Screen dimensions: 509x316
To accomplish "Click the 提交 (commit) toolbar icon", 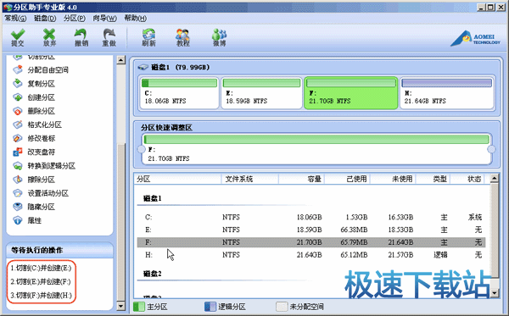I will coord(18,37).
